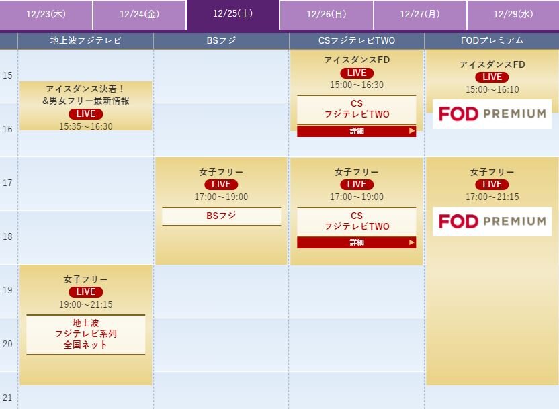
Task: Select the 地上波フジテレビ column header
Action: coord(85,40)
